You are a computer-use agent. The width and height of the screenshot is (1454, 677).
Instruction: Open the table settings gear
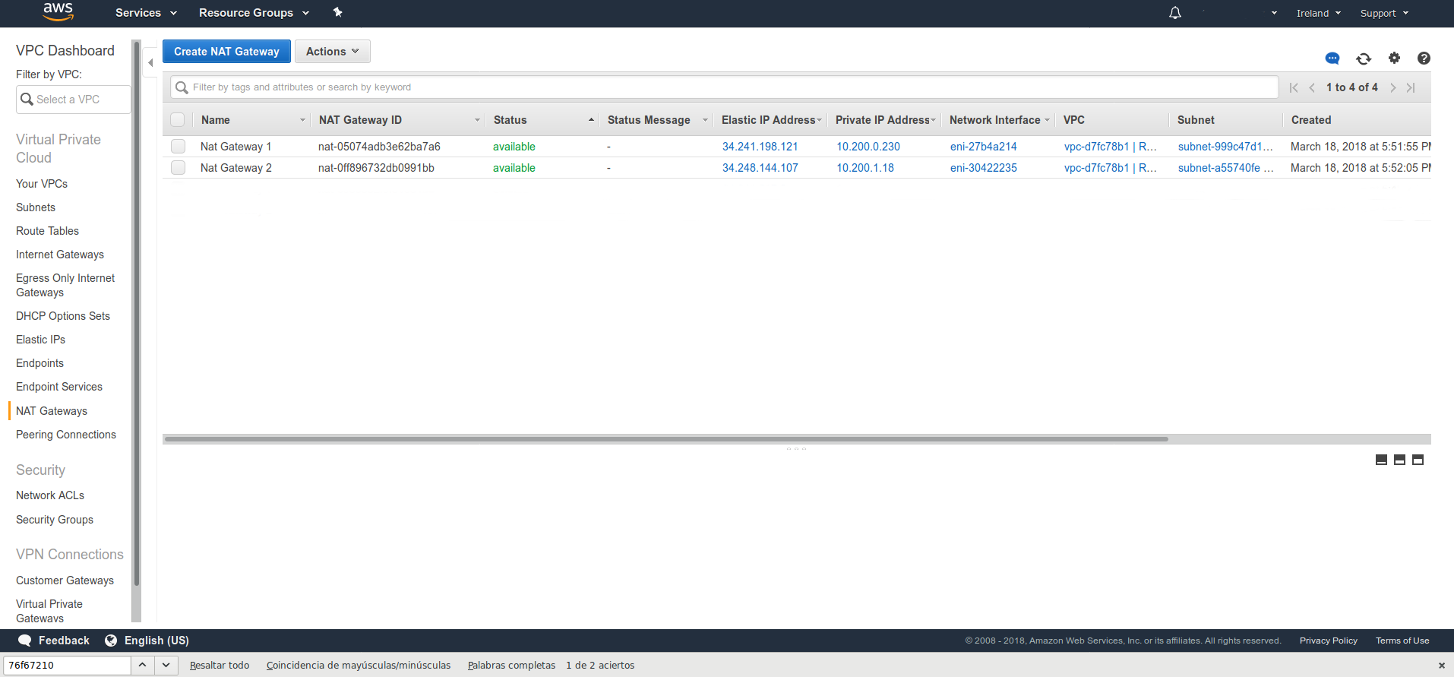pos(1394,58)
